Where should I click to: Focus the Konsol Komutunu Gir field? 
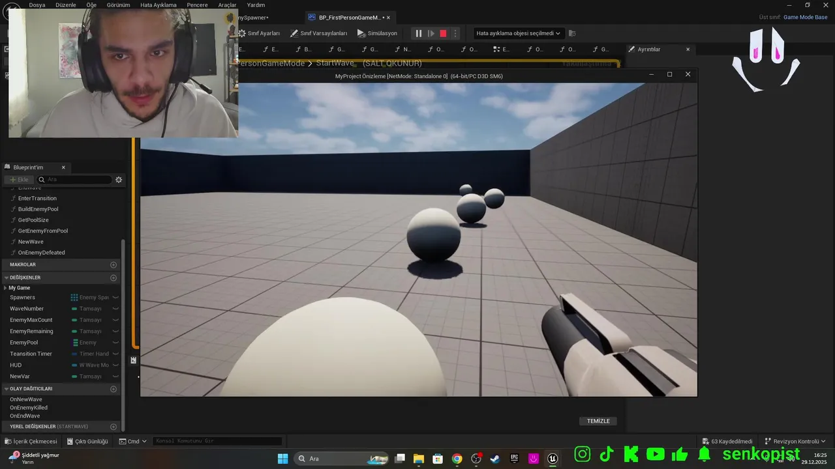pos(218,441)
